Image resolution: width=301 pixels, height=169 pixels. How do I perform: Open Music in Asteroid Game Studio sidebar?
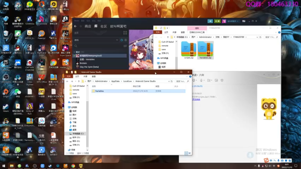tap(74, 126)
